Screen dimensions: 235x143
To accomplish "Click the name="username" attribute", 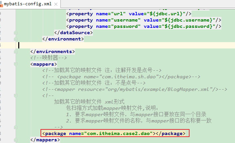I will (118, 20).
